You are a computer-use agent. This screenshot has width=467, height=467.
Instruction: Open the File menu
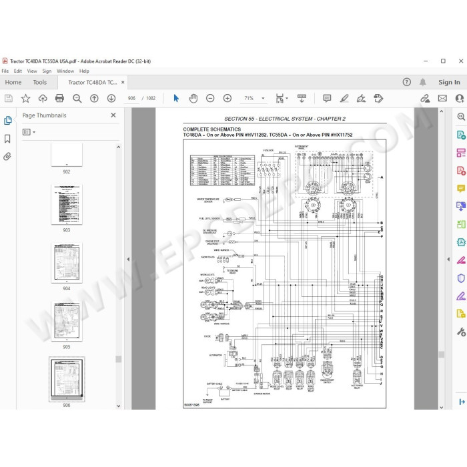tap(5, 71)
